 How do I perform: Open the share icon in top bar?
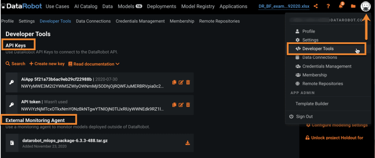316,7
